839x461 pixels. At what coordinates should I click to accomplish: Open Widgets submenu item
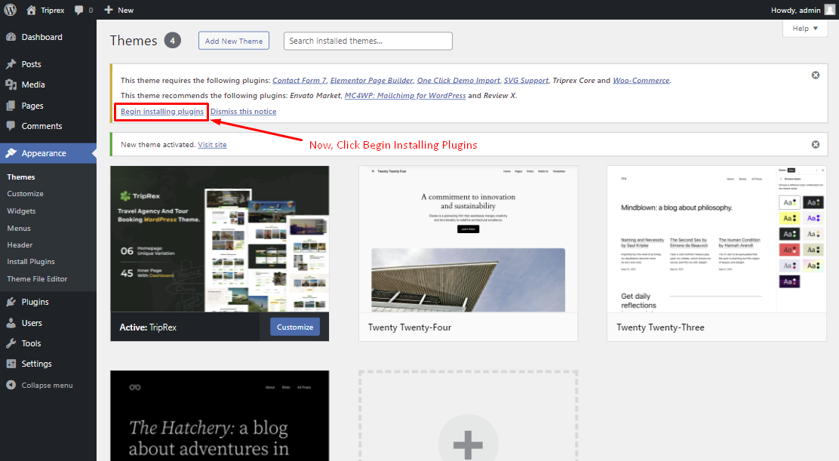tap(21, 211)
